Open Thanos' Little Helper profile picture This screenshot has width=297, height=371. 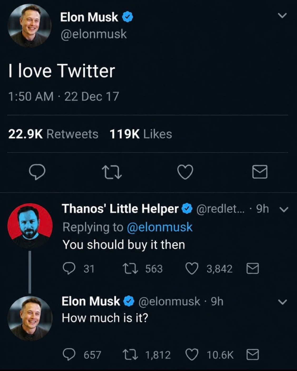(30, 226)
